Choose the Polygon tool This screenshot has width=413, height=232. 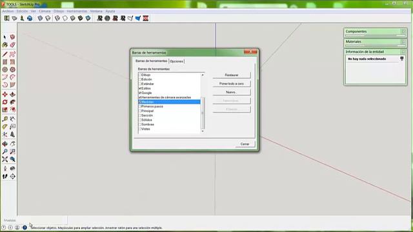pos(12,70)
